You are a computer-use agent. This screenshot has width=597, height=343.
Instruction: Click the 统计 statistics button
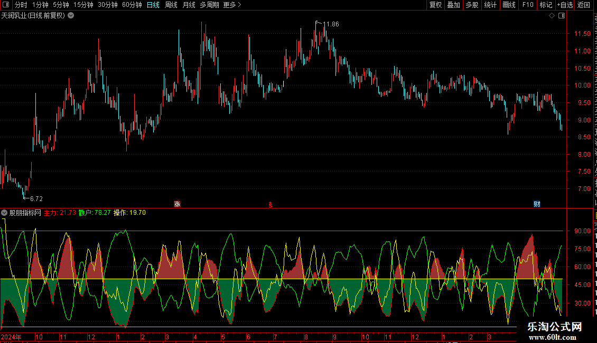pyautogui.click(x=490, y=5)
